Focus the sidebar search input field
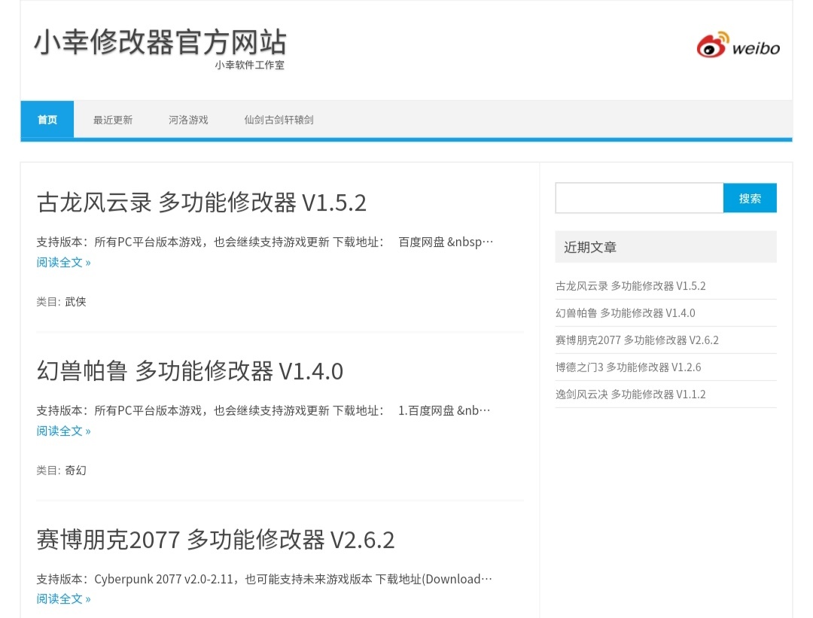The image size is (813, 618). 639,197
